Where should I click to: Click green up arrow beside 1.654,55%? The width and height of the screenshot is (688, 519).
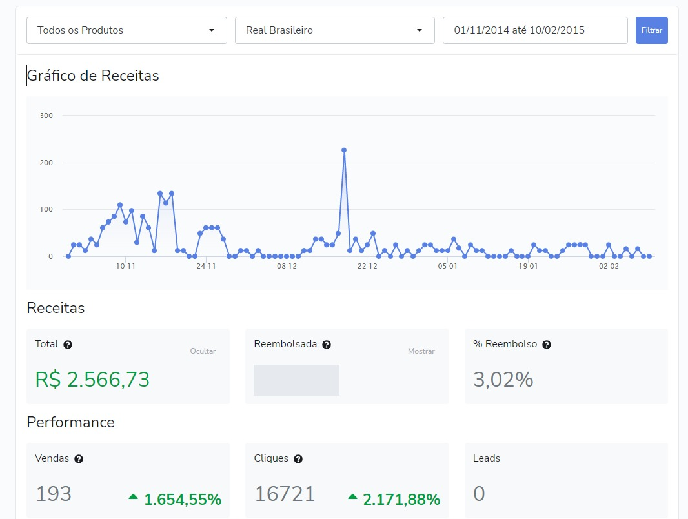coord(134,496)
